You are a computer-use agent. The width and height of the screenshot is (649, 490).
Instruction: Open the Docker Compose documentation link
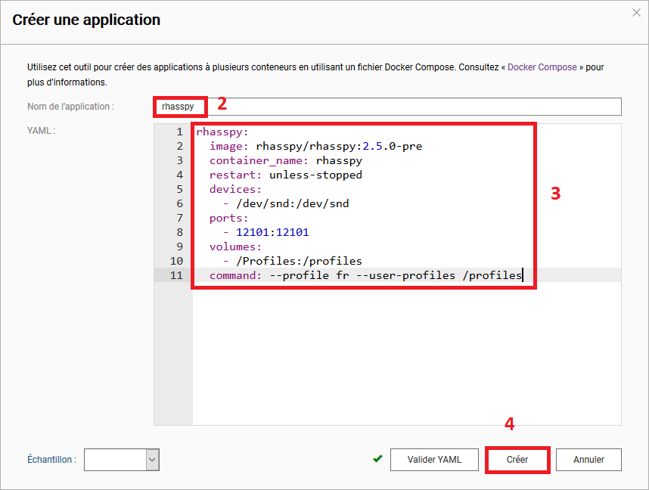[x=542, y=67]
